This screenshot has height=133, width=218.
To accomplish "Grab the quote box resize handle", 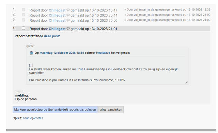I will 187,83.
